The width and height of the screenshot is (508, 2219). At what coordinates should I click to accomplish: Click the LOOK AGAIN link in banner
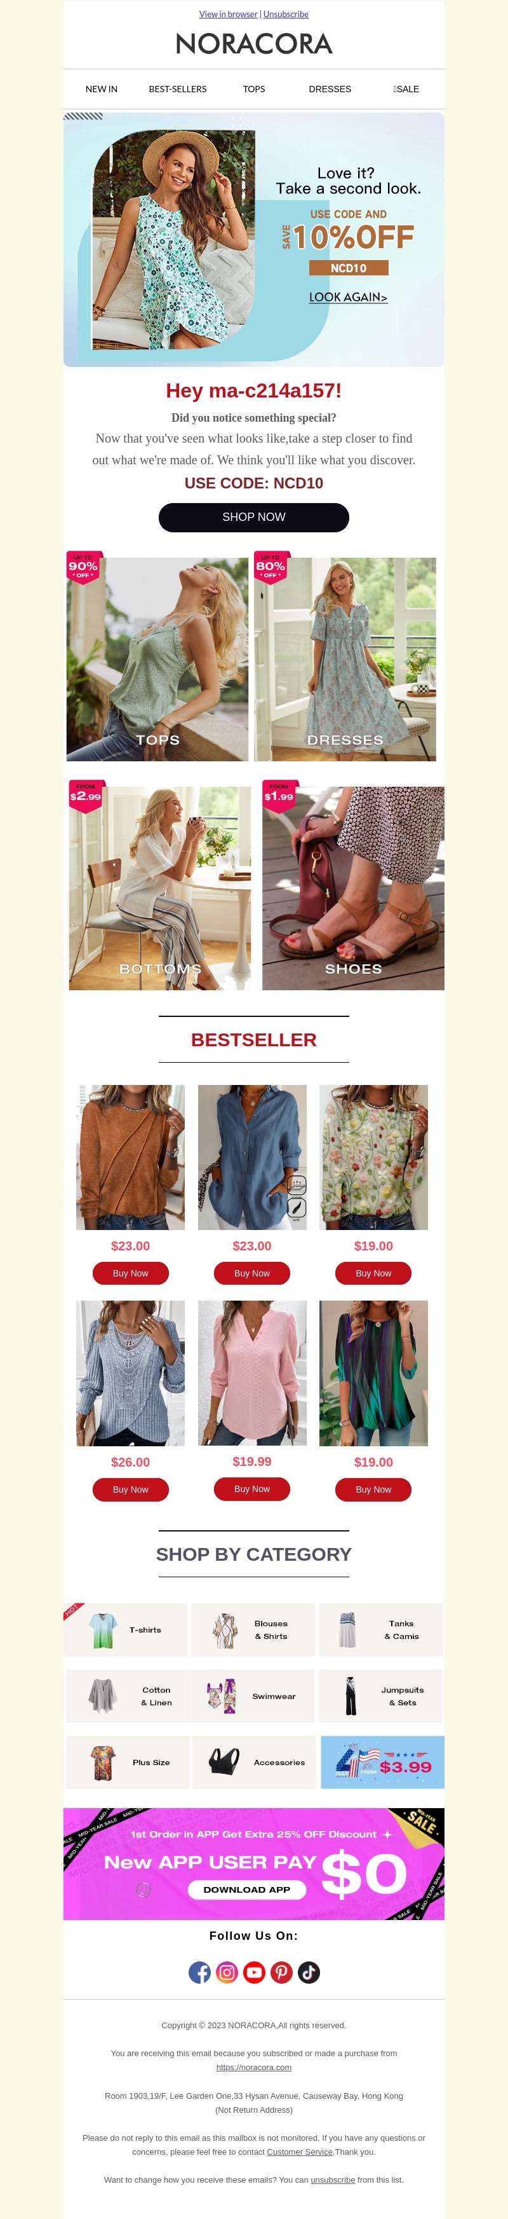point(348,297)
